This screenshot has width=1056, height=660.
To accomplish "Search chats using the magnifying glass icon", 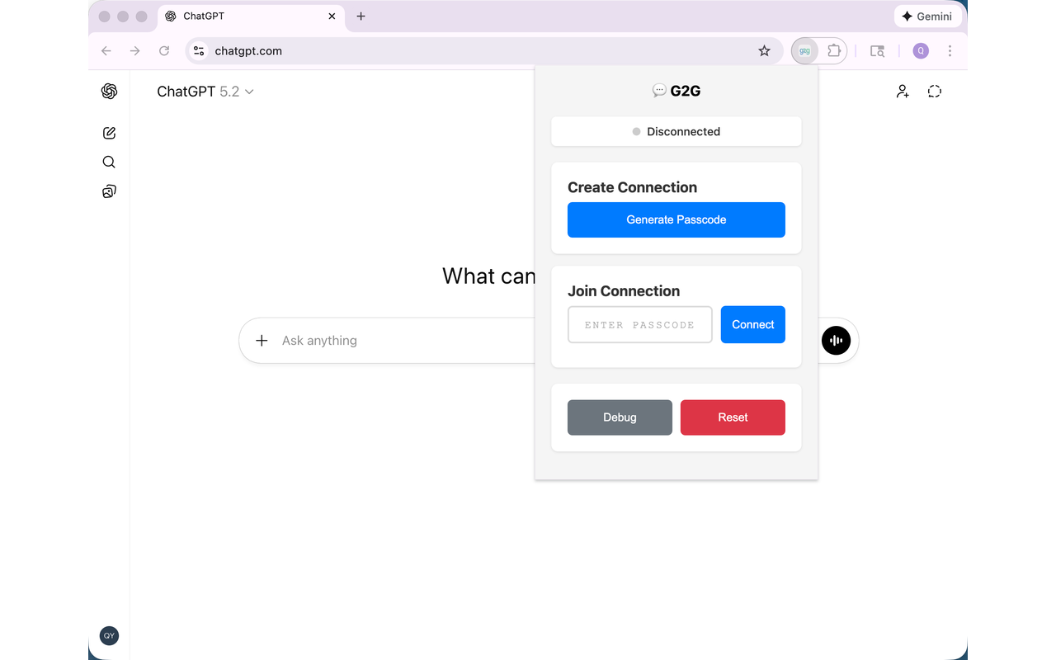I will point(109,162).
